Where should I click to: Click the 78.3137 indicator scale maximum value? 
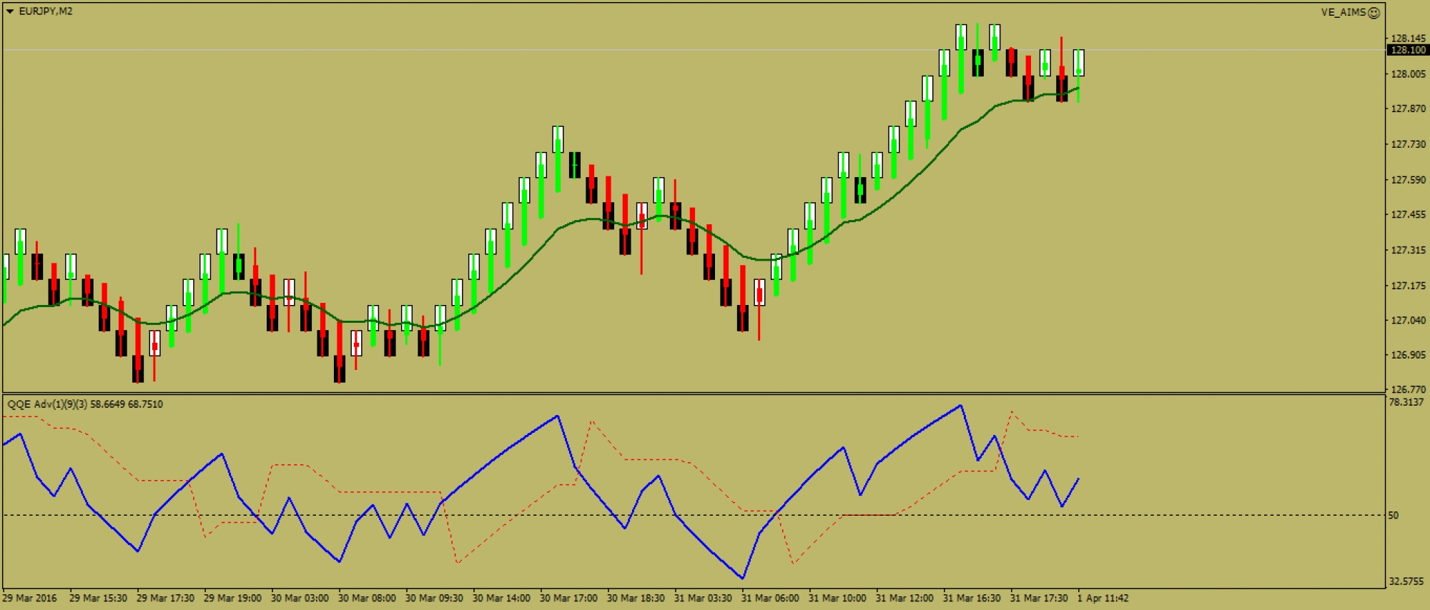click(1406, 402)
